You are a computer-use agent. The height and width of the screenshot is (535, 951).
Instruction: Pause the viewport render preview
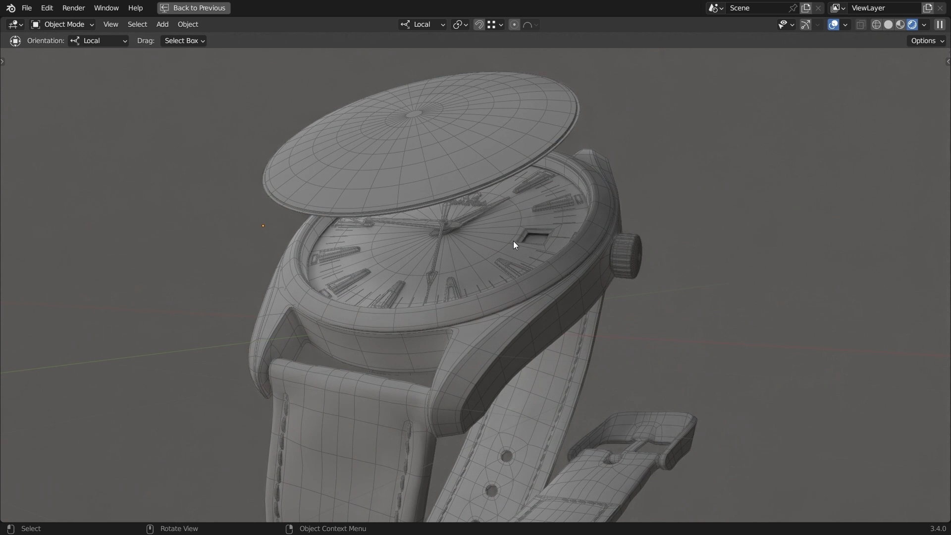[x=940, y=25]
